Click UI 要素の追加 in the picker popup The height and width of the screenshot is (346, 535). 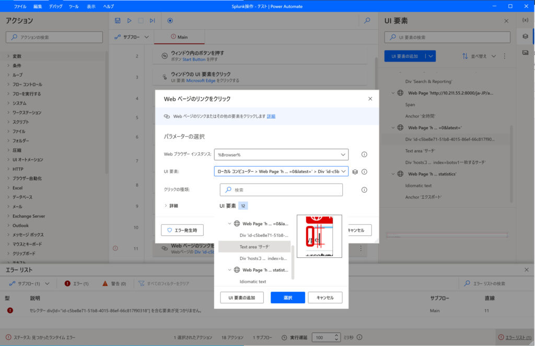pos(241,297)
